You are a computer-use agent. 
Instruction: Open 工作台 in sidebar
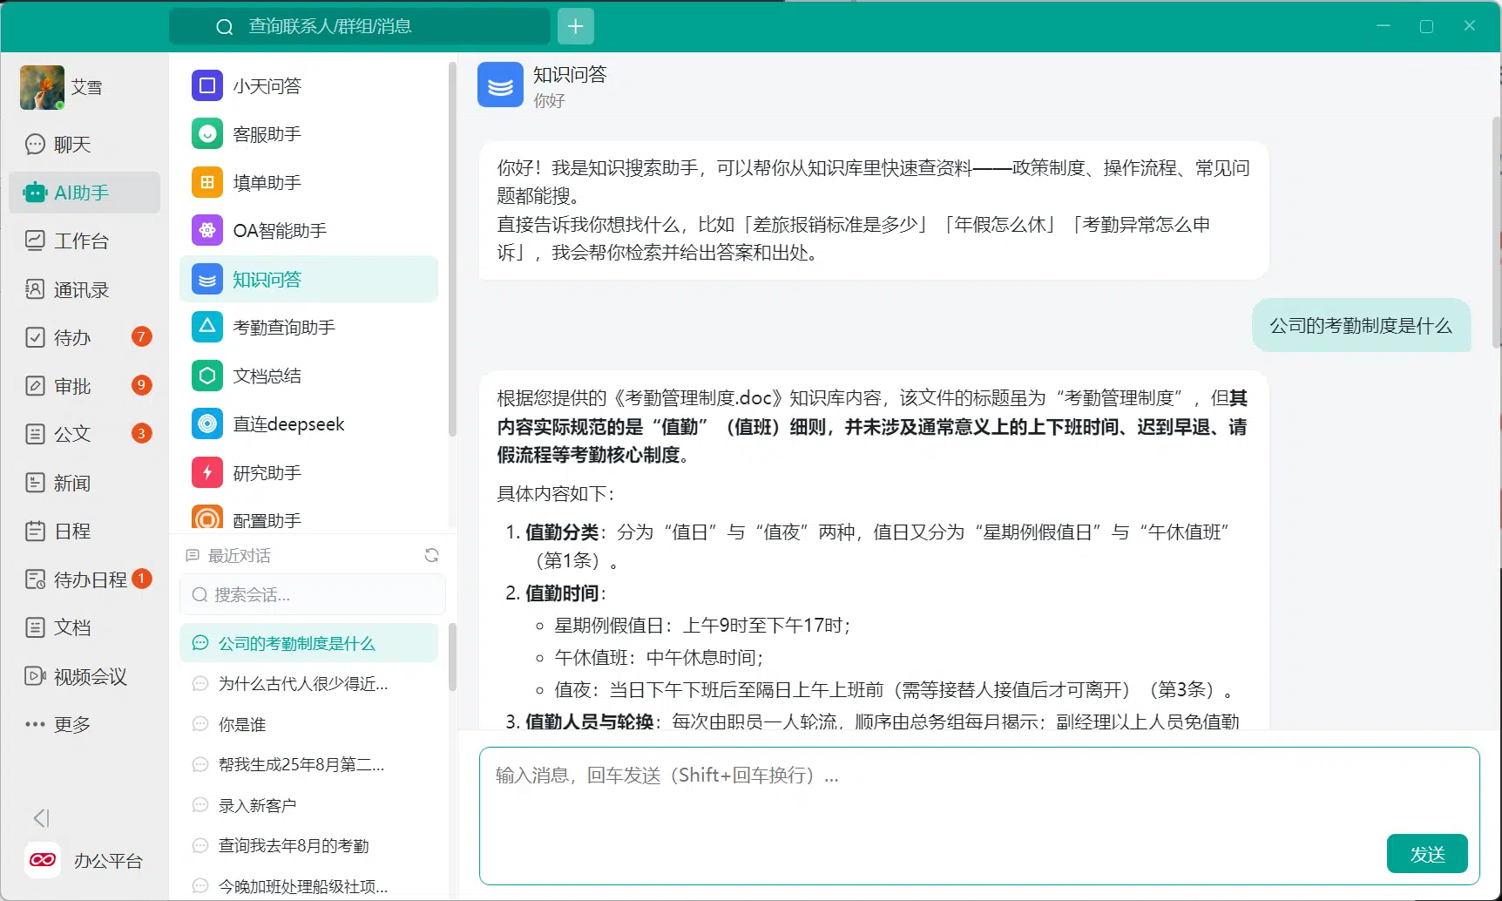point(85,240)
